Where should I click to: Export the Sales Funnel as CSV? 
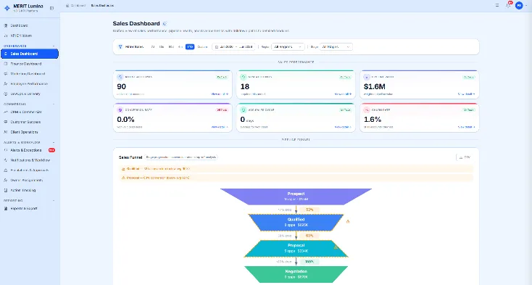[x=465, y=157]
